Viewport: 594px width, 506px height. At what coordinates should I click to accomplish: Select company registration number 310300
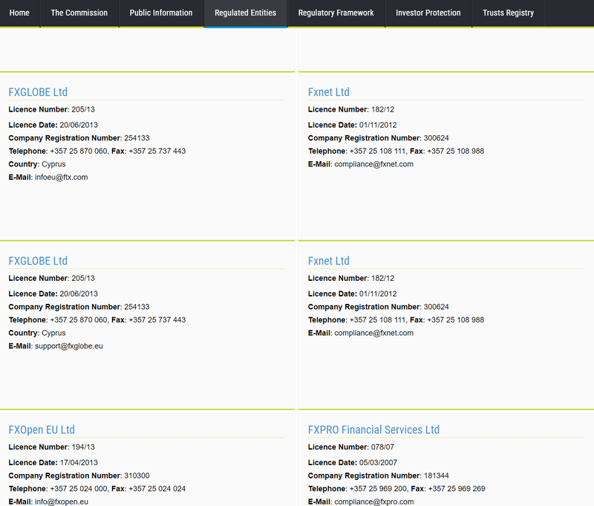[x=137, y=476]
